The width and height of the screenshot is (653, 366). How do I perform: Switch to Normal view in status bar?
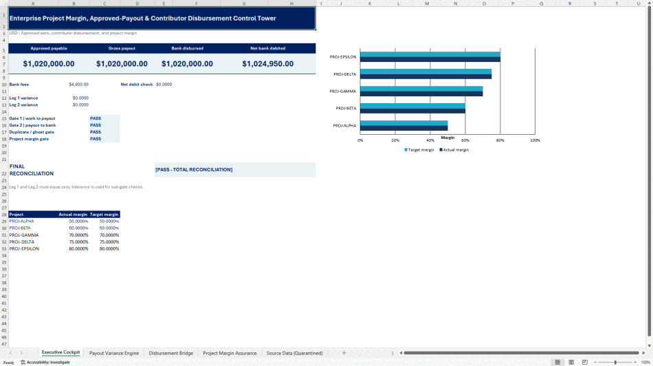(557, 363)
